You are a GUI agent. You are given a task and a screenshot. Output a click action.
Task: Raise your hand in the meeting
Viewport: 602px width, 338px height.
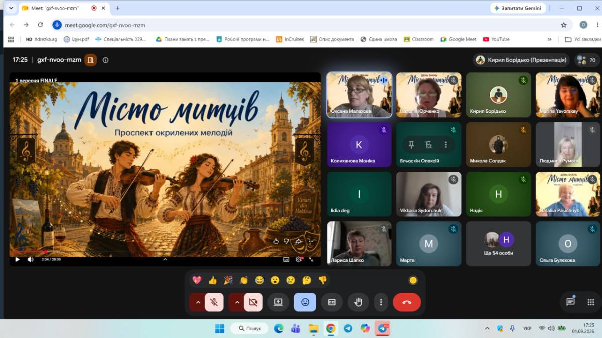[358, 302]
